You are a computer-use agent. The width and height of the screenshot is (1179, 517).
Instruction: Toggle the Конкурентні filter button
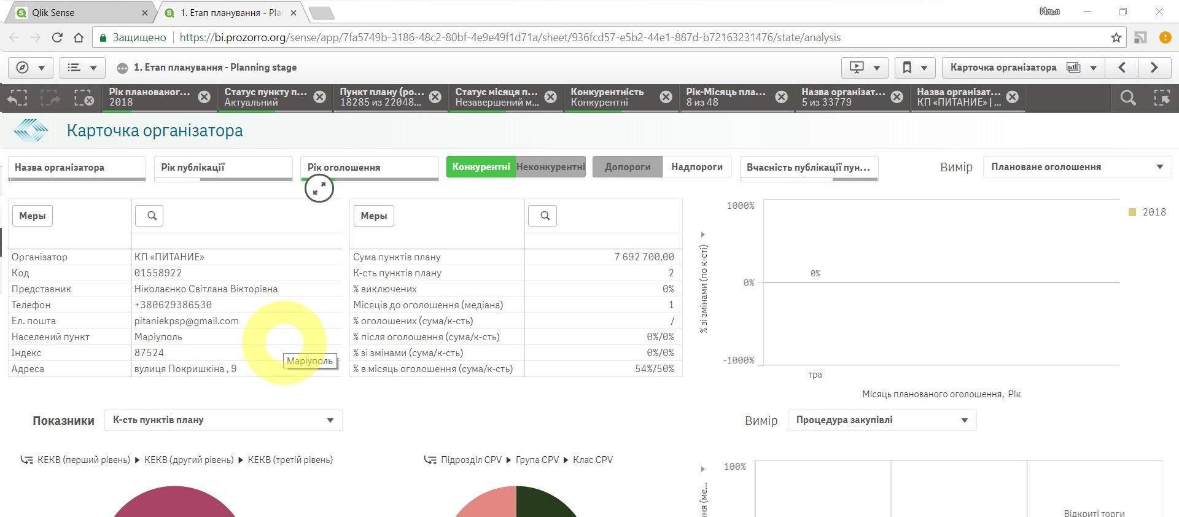(481, 167)
